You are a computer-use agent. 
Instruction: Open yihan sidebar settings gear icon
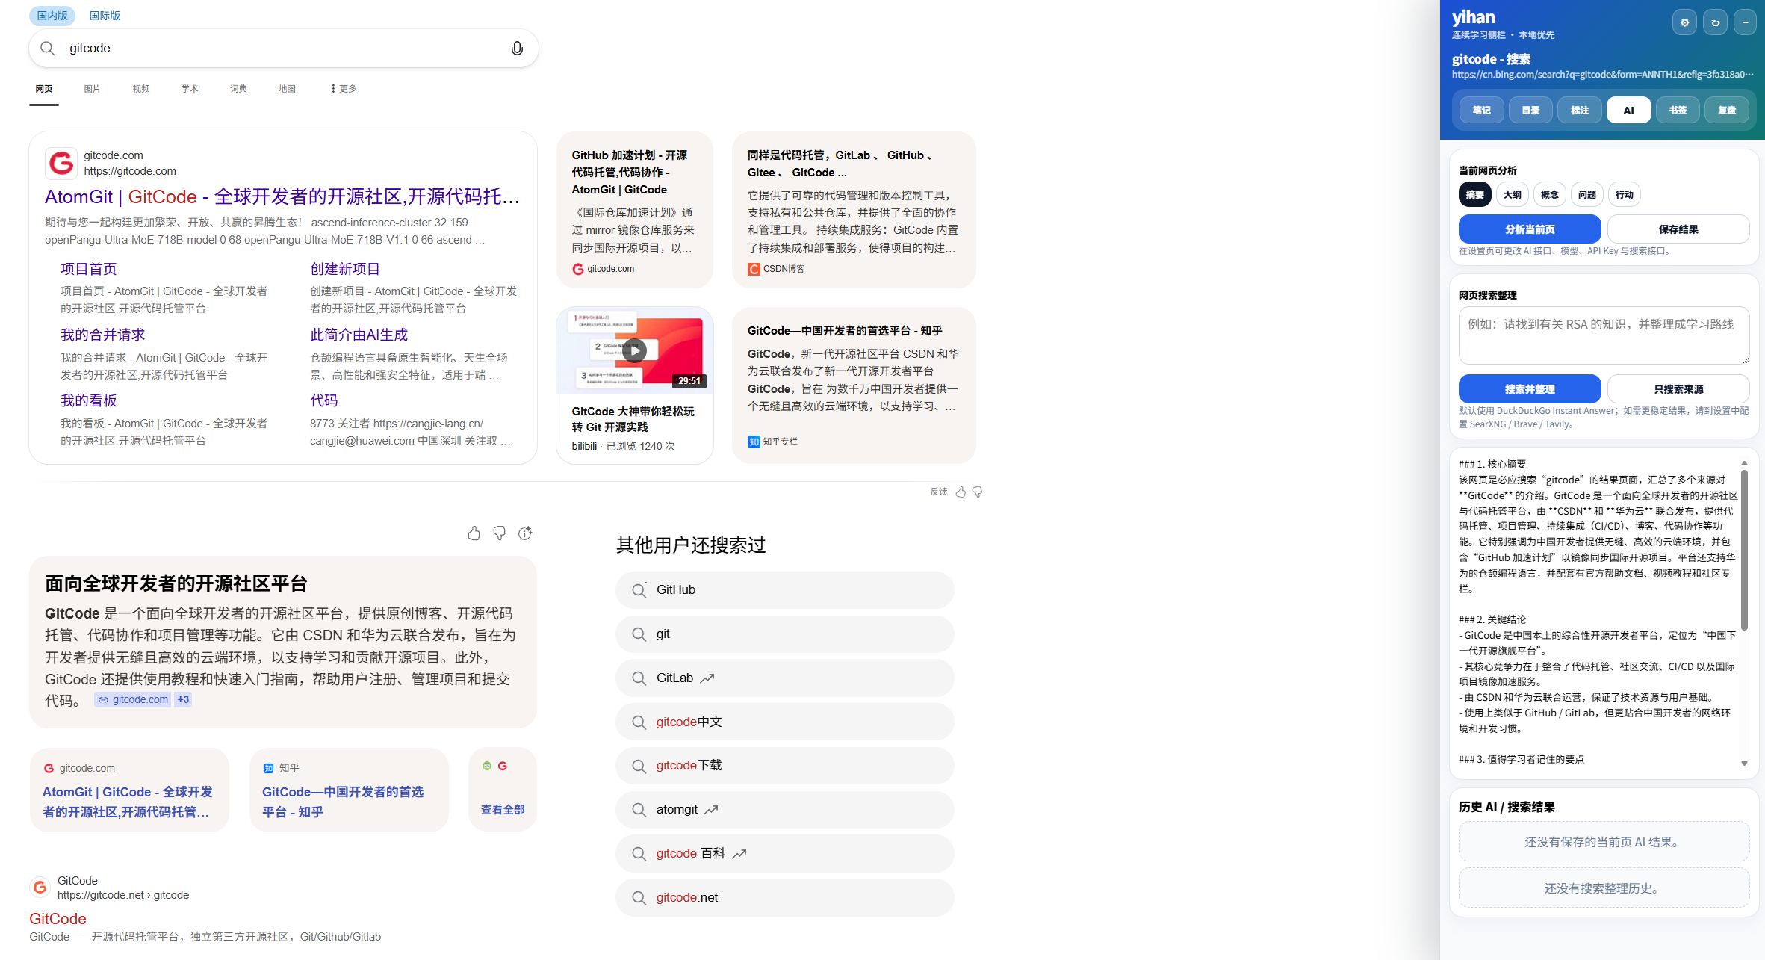pyautogui.click(x=1684, y=22)
